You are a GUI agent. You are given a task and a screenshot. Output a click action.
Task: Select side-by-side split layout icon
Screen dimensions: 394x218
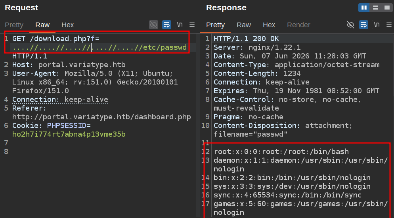[x=364, y=8]
